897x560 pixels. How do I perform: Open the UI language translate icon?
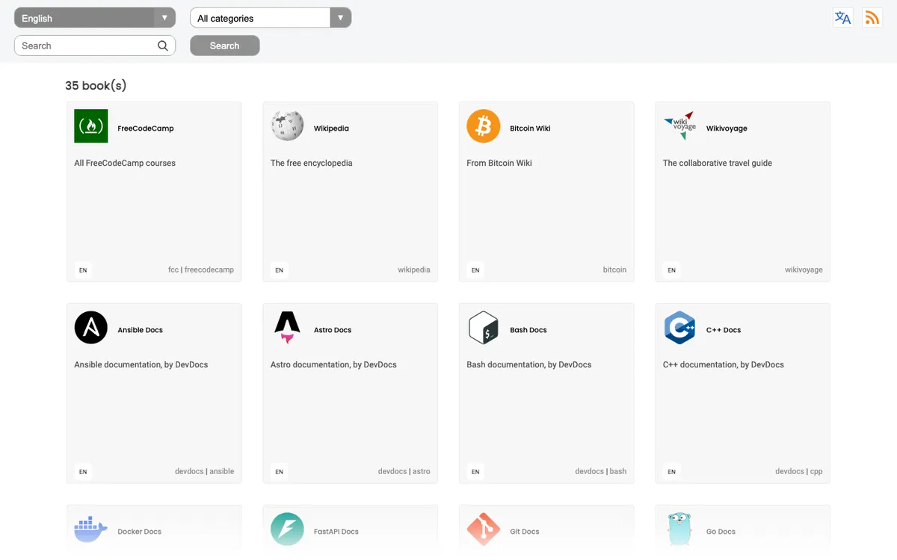(843, 18)
